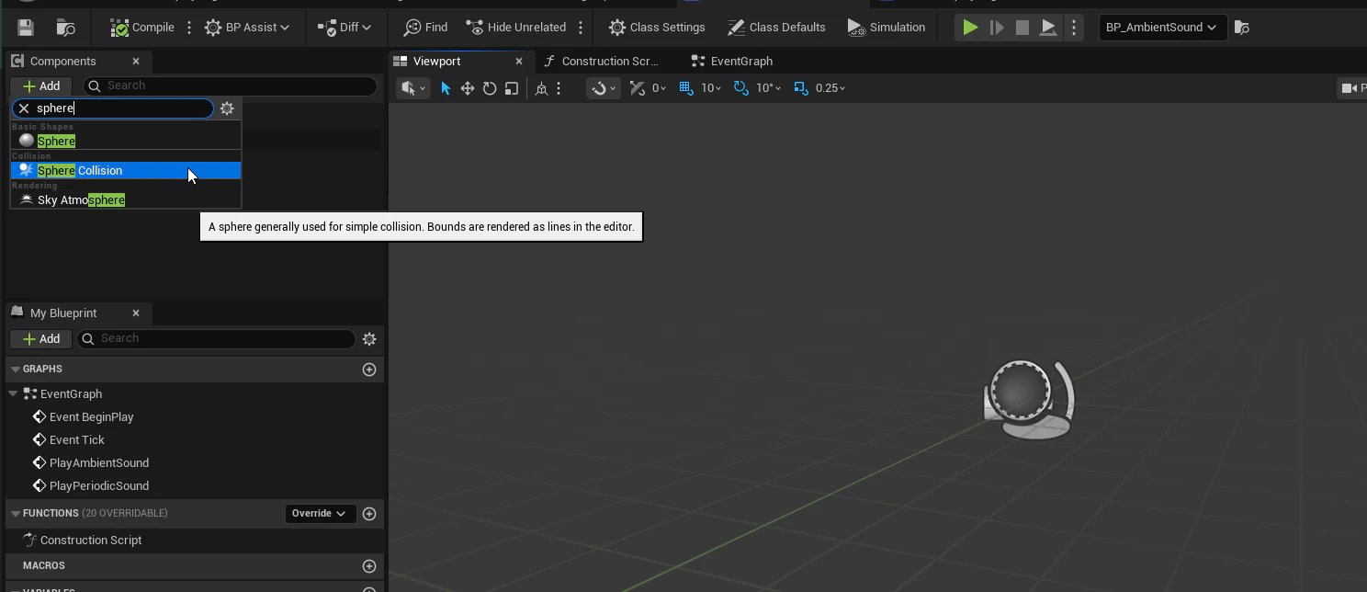1367x592 pixels.
Task: Click the Stop playback button
Action: coord(1022,28)
